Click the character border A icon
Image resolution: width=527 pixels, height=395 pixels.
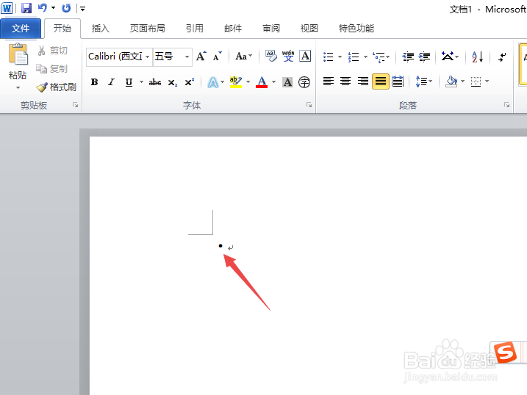coord(305,56)
